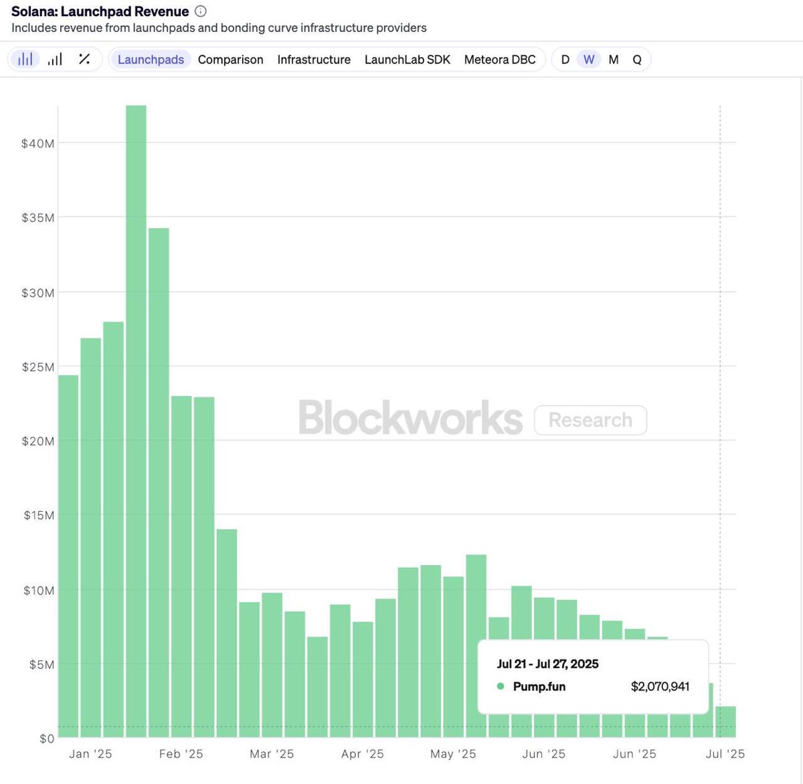Set interval to M (monthly)
Screen dimensions: 803x784
(614, 60)
